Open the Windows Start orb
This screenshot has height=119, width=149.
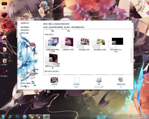pos(3,116)
